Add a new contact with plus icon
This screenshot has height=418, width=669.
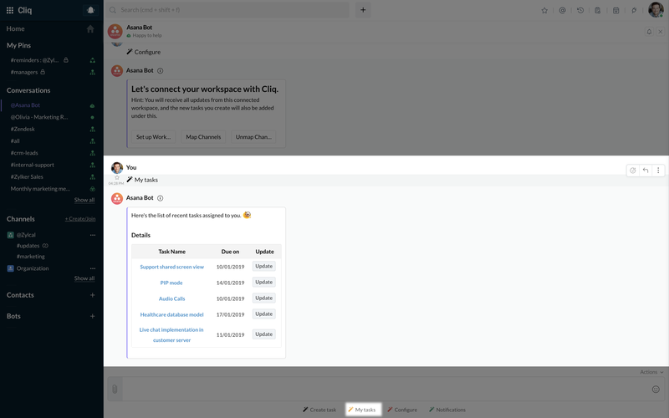point(92,295)
